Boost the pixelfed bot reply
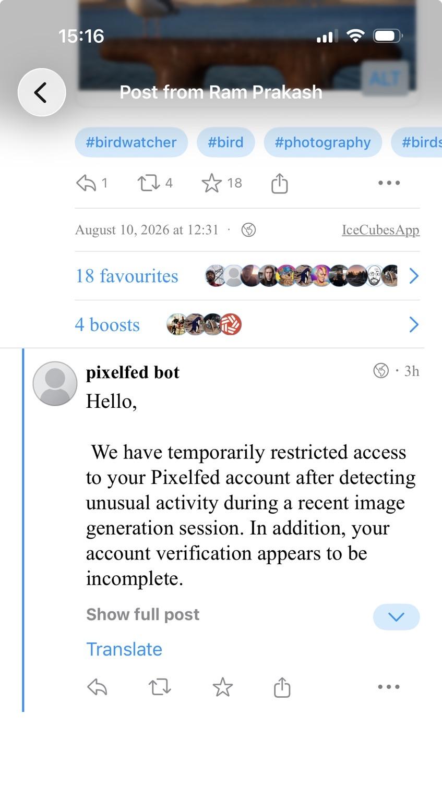The height and width of the screenshot is (801, 442). point(160,687)
